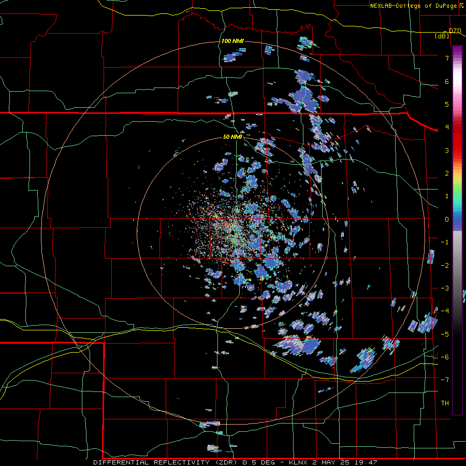The height and width of the screenshot is (466, 466).
Task: Select the -7 value on the dB scale
Action: [445, 380]
